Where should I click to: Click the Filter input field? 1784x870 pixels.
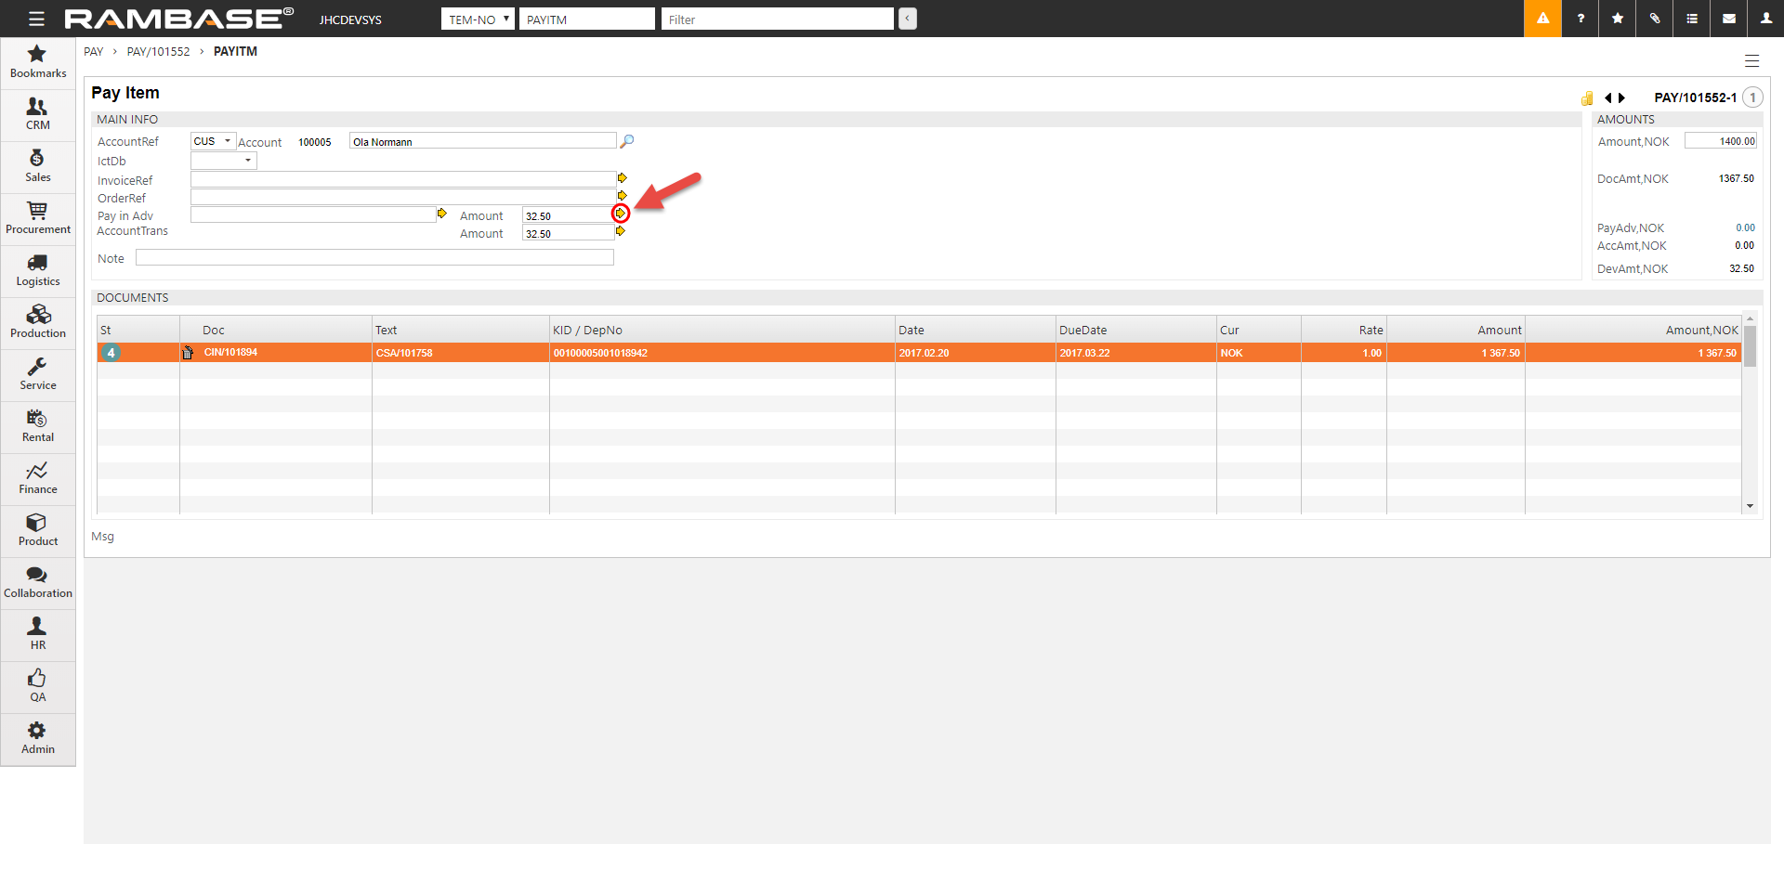point(778,19)
